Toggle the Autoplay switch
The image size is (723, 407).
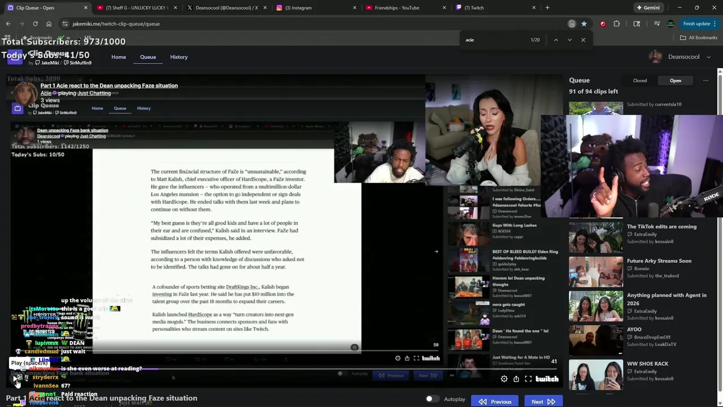(x=432, y=399)
